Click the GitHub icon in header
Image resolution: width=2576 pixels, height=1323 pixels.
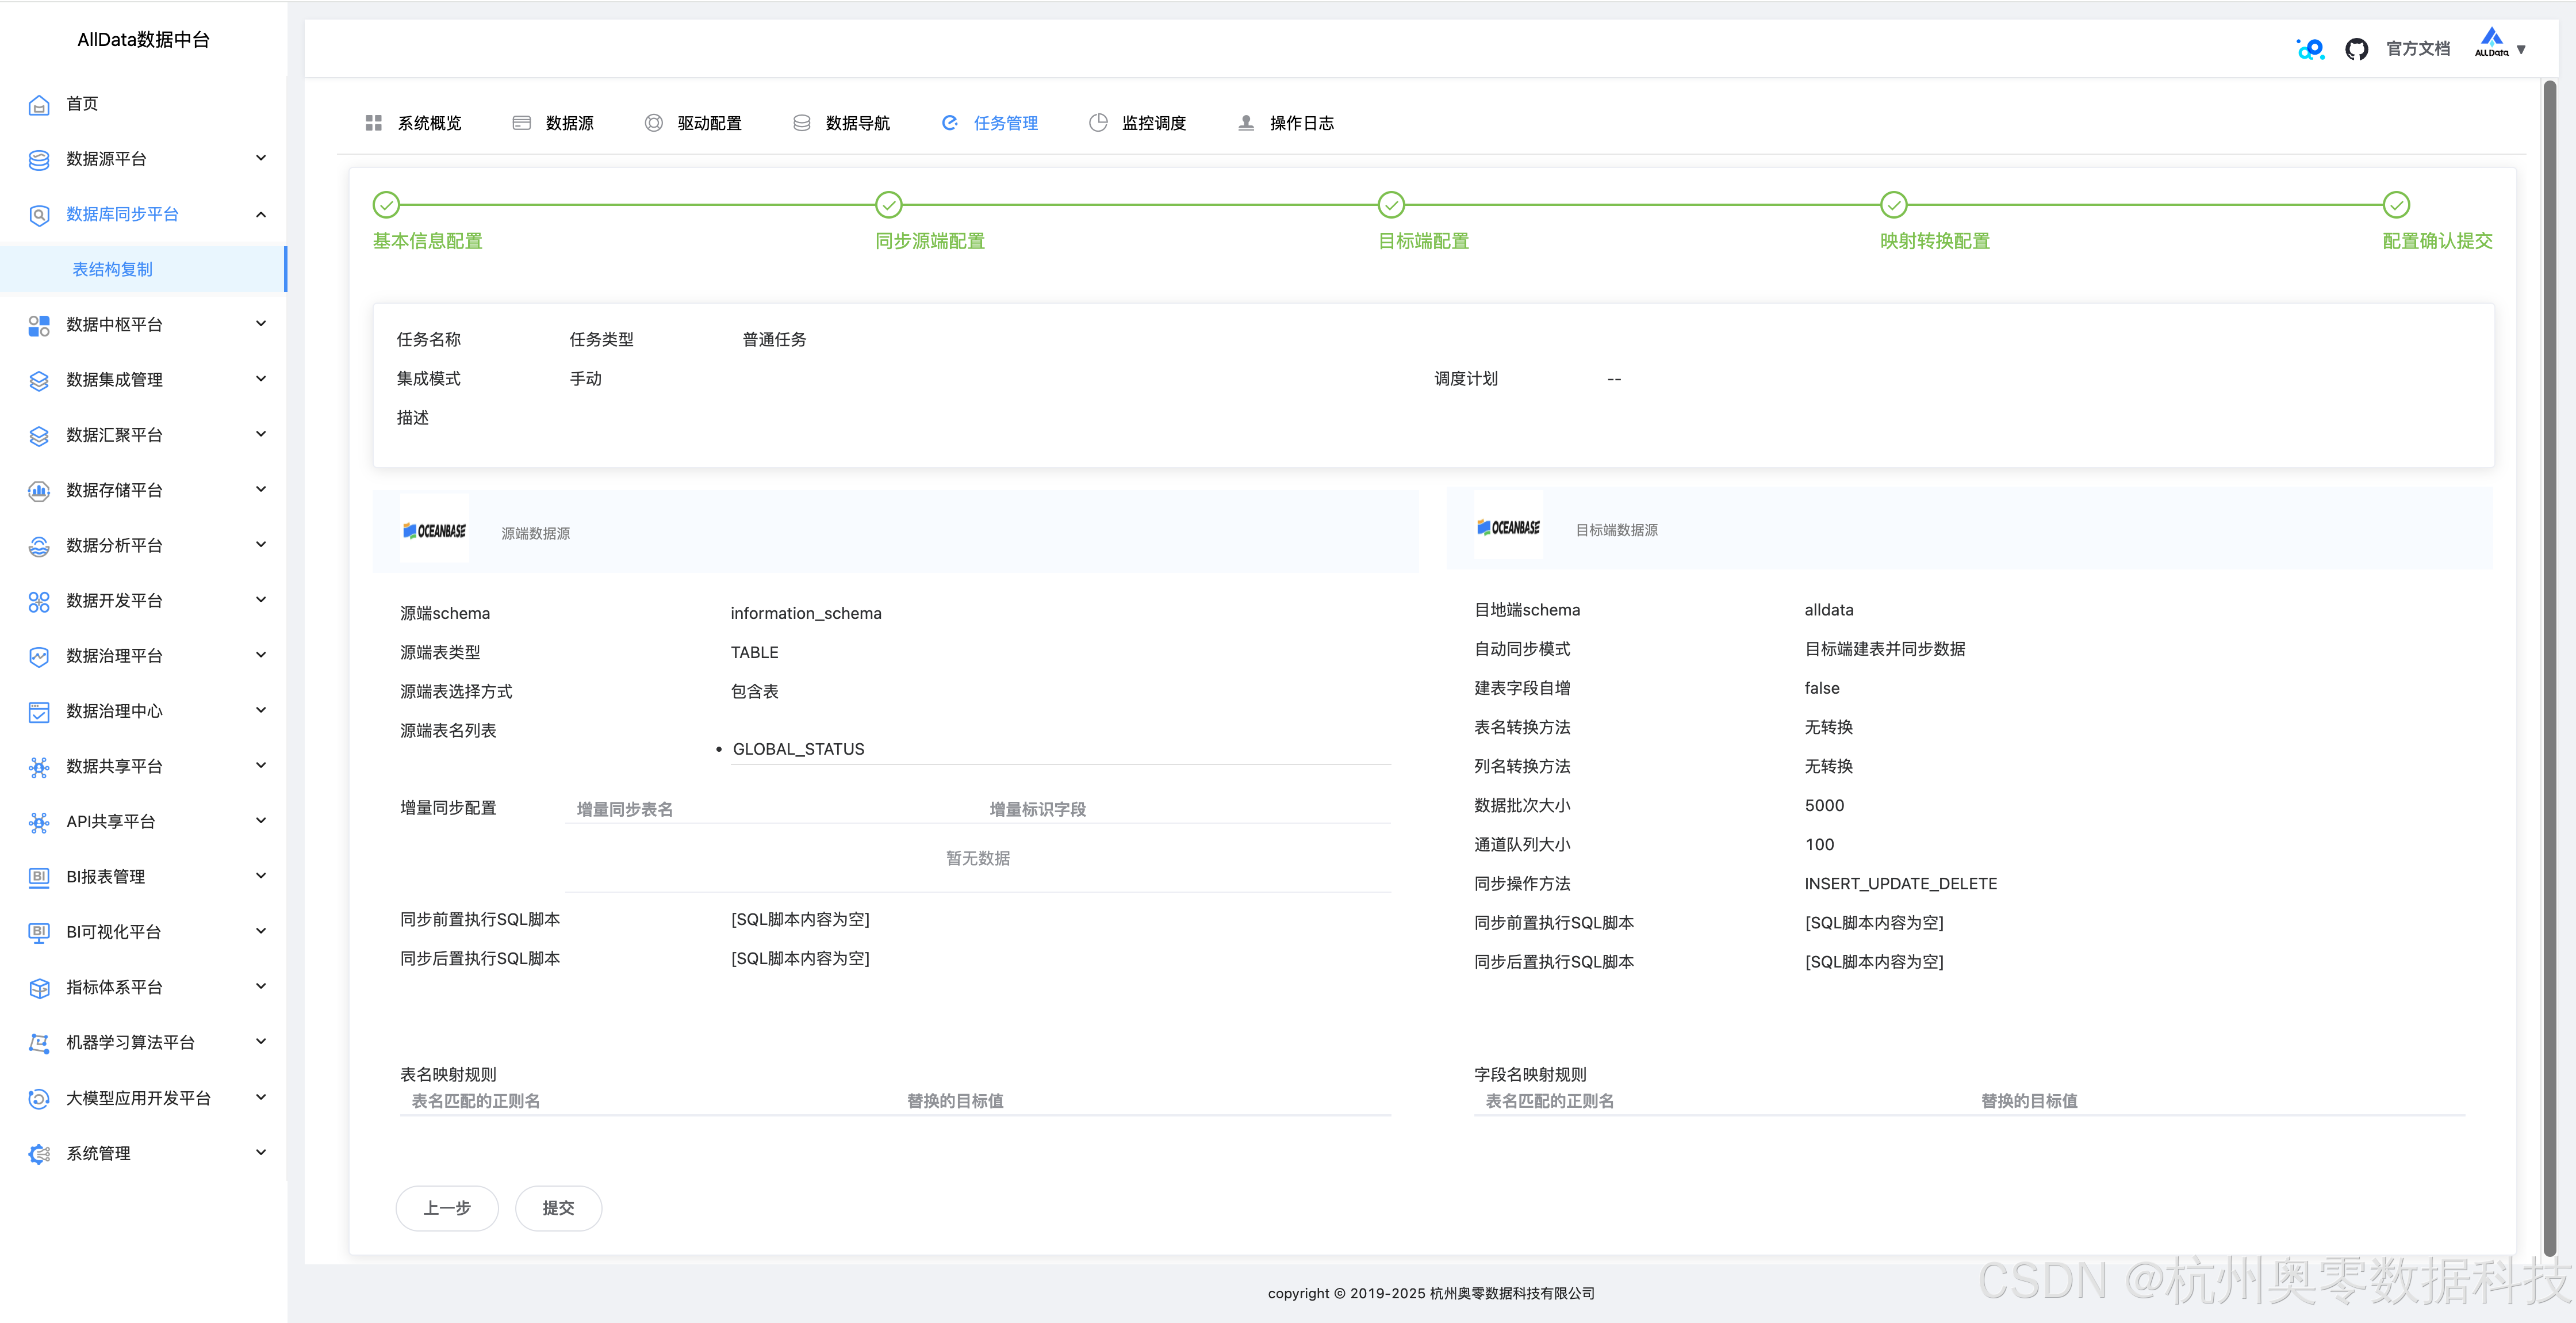2356,49
